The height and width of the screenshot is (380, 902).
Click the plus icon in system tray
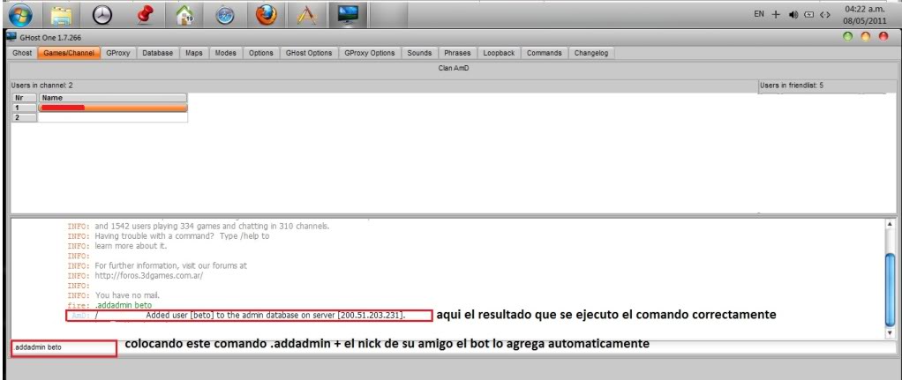coord(776,15)
